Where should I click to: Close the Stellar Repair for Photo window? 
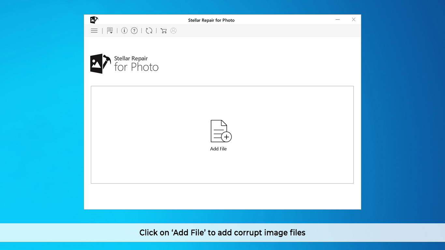353,20
